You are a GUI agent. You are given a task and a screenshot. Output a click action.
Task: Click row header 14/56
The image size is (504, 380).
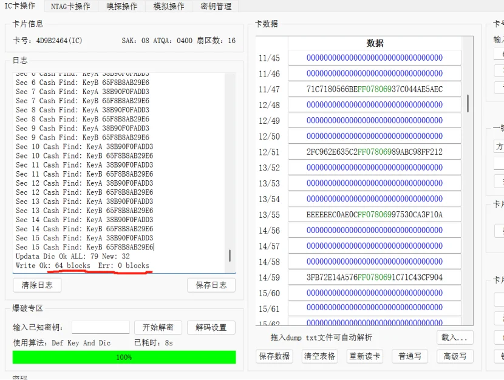pyautogui.click(x=270, y=230)
